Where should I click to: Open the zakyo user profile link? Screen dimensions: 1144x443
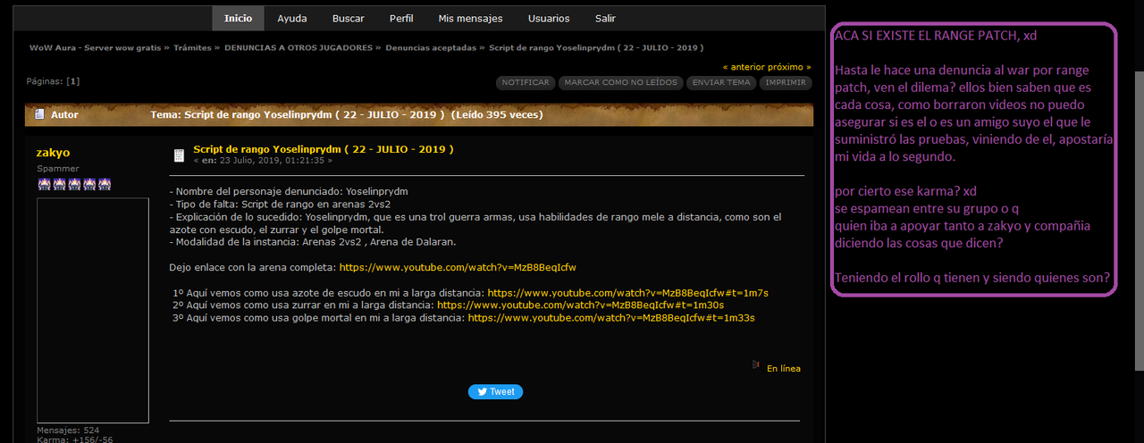[x=53, y=153]
